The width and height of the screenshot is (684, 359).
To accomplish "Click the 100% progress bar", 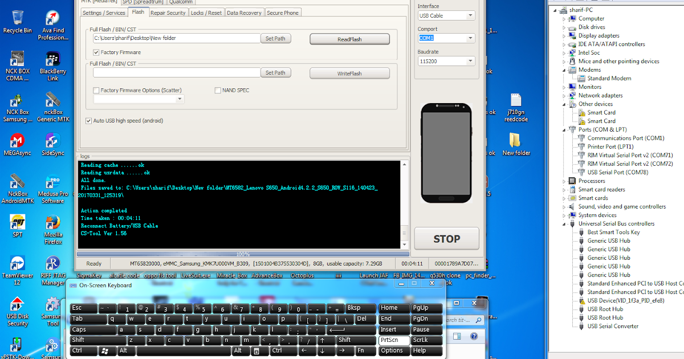I will (x=243, y=254).
